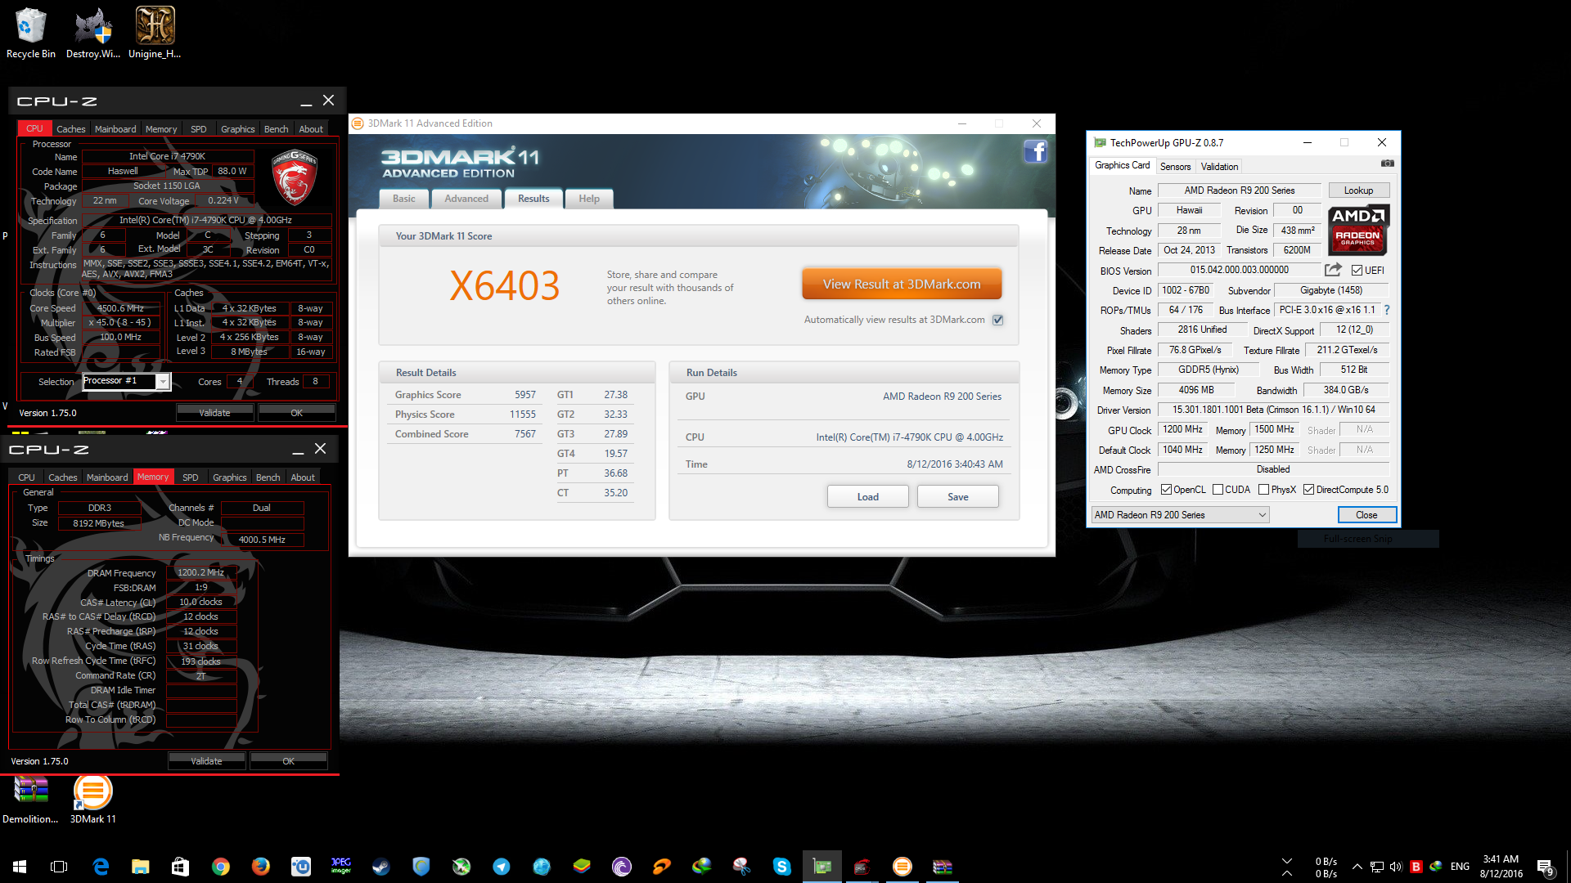Viewport: 1571px width, 883px height.
Task: Toggle the PhysX checkbox in GPU-Z
Action: point(1263,490)
